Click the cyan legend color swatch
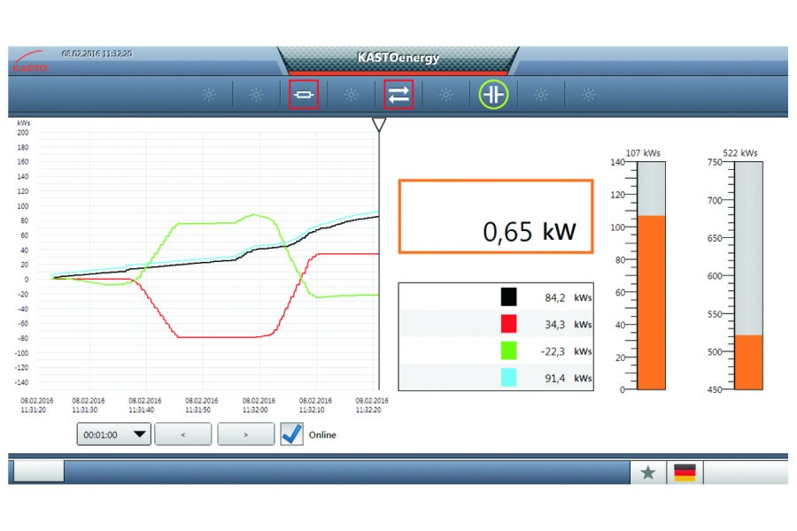This screenshot has height=531, width=797. click(509, 378)
